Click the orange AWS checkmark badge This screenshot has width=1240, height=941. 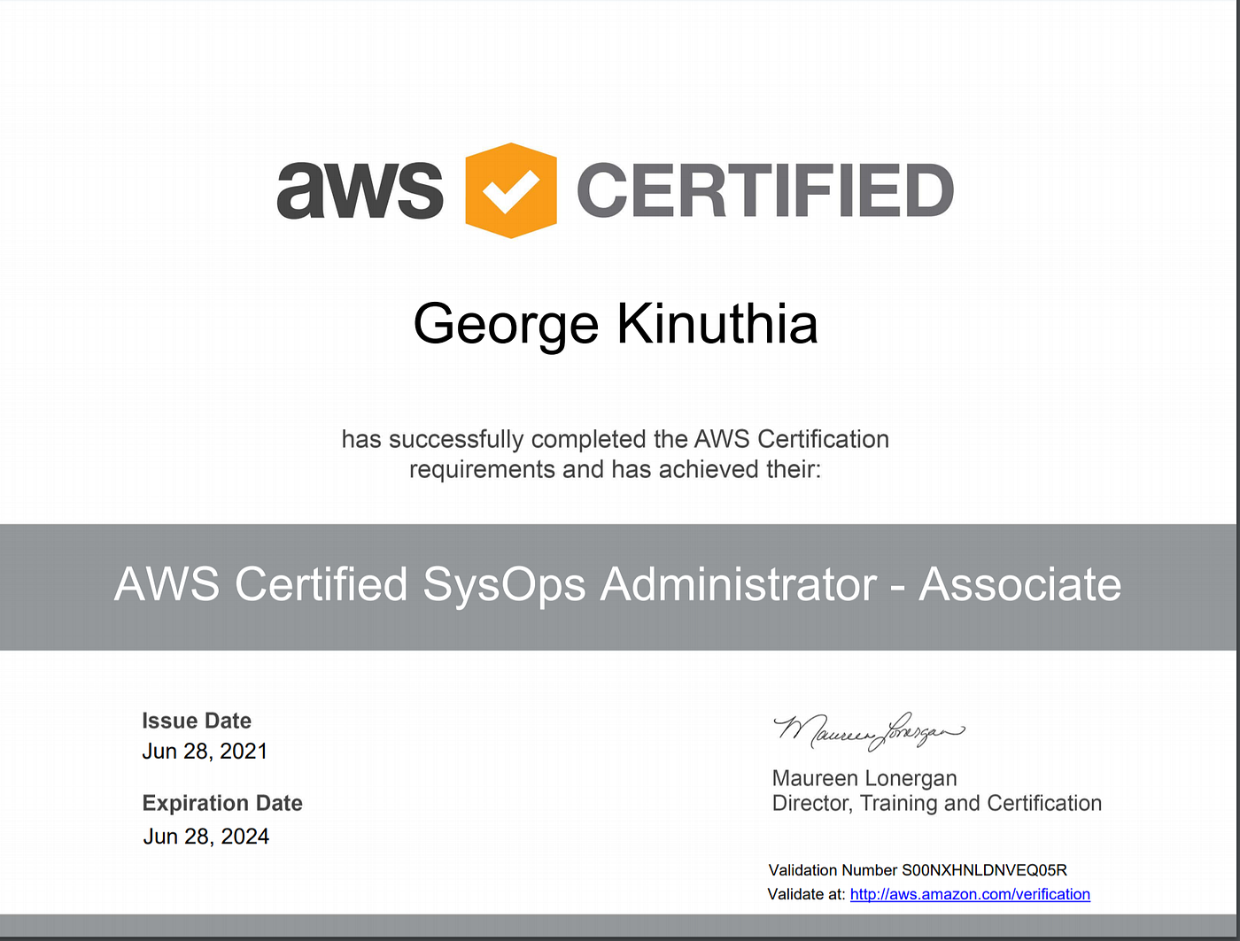click(511, 190)
